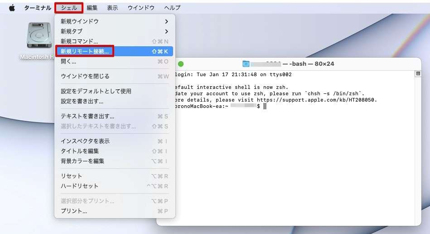This screenshot has height=234, width=430.
Task: Choose タイトルを編集 from menu
Action: (115, 151)
